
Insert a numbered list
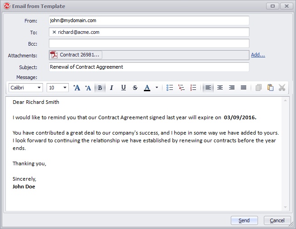193,88
